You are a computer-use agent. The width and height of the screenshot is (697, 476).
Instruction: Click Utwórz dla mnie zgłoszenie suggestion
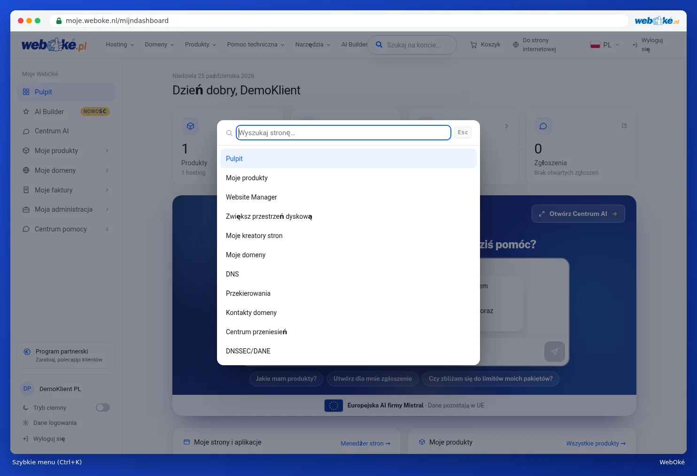pyautogui.click(x=372, y=379)
